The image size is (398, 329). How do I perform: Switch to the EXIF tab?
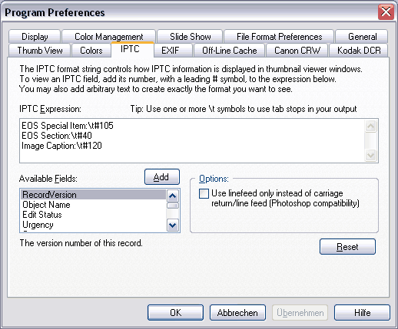(x=171, y=51)
